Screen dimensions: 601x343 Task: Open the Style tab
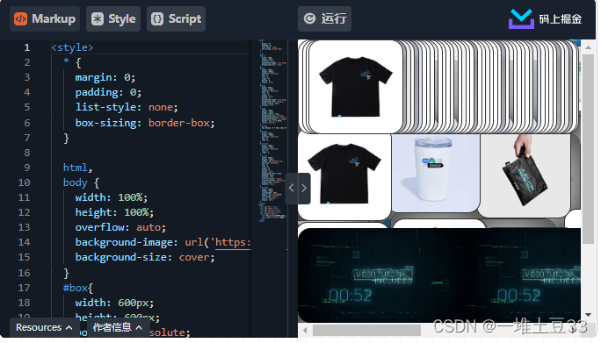click(x=113, y=18)
